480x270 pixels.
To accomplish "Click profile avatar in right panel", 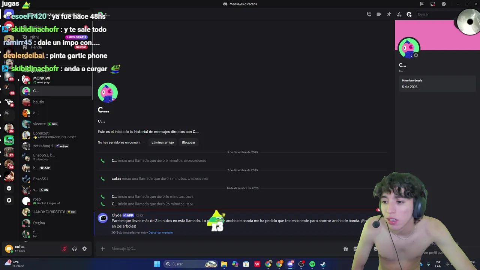I will pyautogui.click(x=409, y=48).
